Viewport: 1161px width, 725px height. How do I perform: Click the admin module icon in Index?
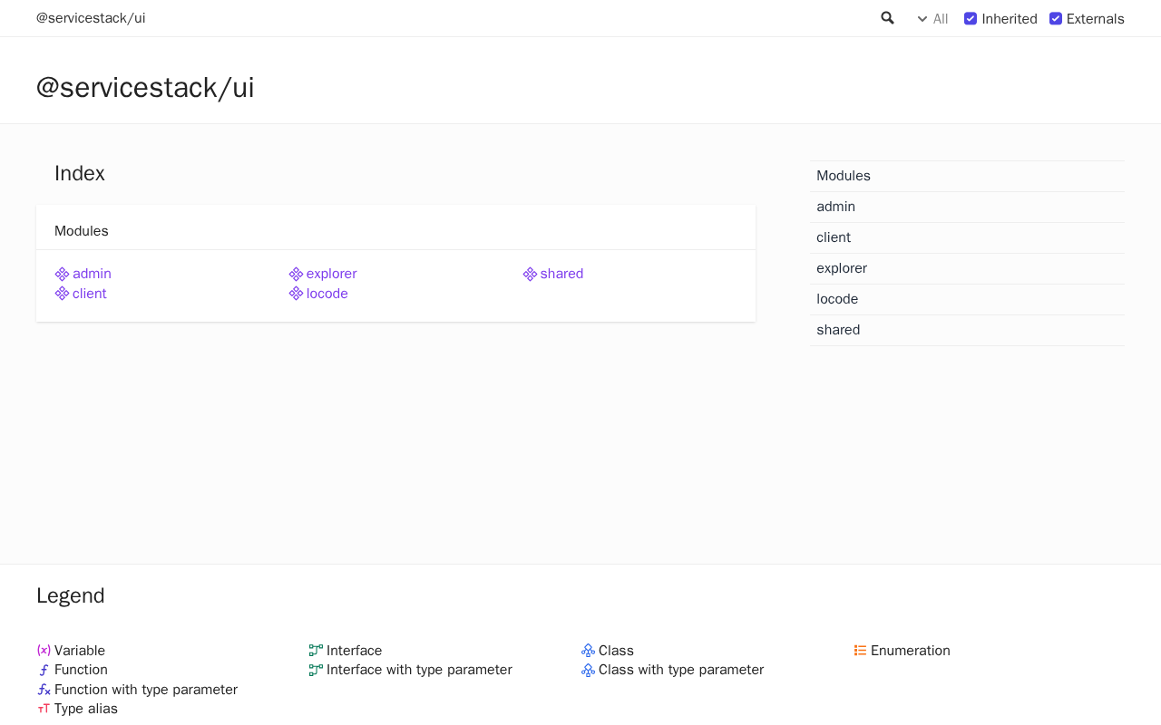click(x=62, y=274)
